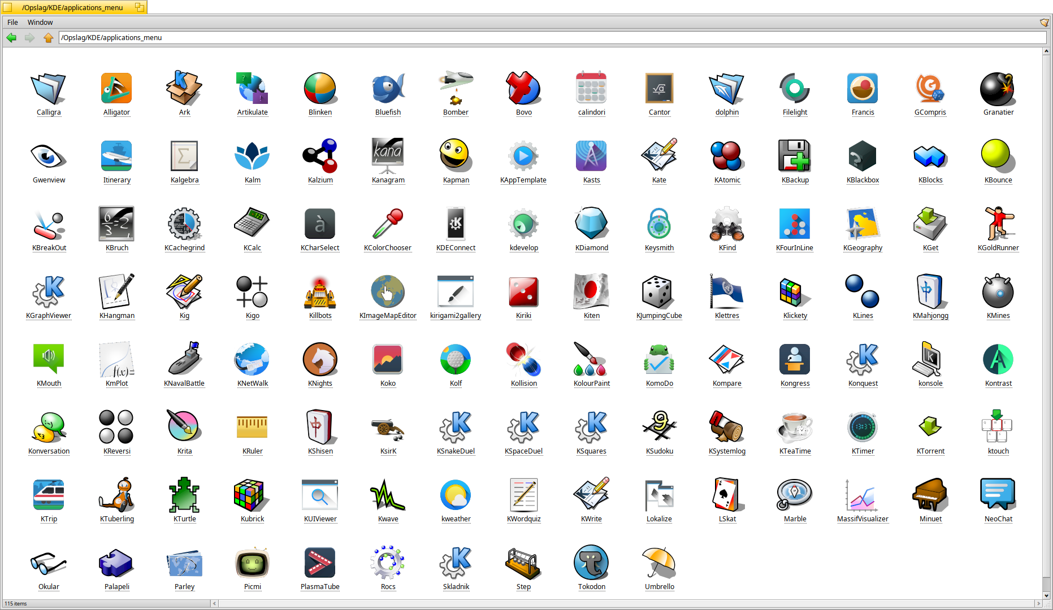Image resolution: width=1053 pixels, height=610 pixels.
Task: Click the Gwenview eye icon
Action: (x=49, y=156)
